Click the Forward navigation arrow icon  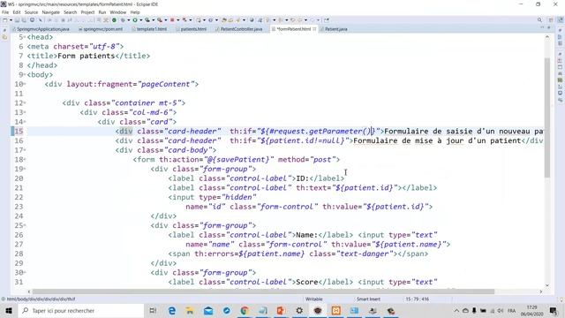[312, 20]
